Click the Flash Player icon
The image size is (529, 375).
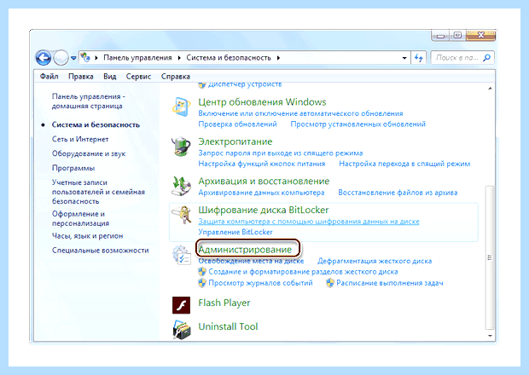(x=181, y=305)
